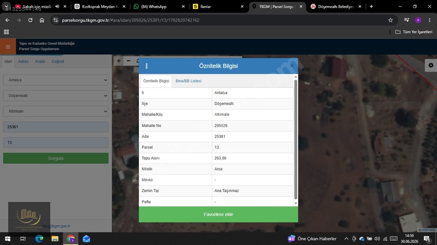The height and width of the screenshot is (245, 437).
Task: Click the Ada input field with 25381
Action: pos(56,127)
